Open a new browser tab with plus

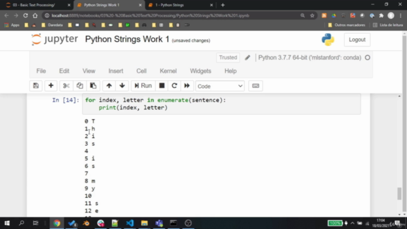[223, 5]
